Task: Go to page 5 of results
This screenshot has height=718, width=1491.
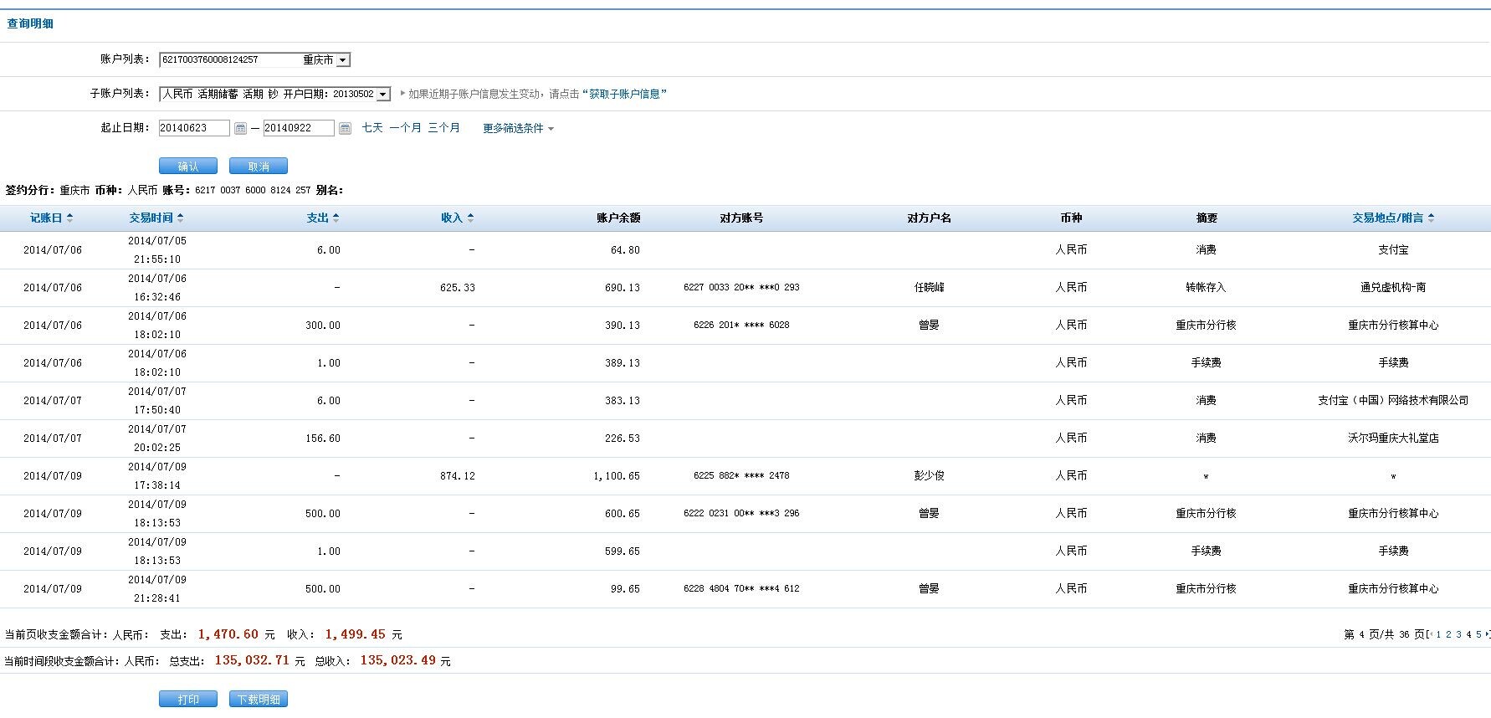Action: click(x=1478, y=634)
